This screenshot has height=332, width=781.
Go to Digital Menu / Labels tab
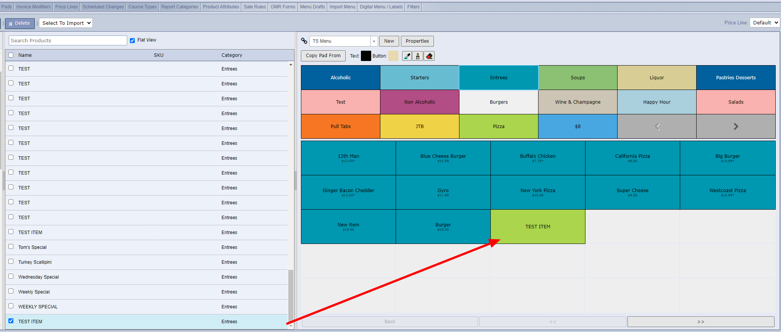pyautogui.click(x=381, y=7)
